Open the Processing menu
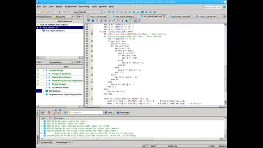Viewport: 263px width, 148px height. [84, 7]
